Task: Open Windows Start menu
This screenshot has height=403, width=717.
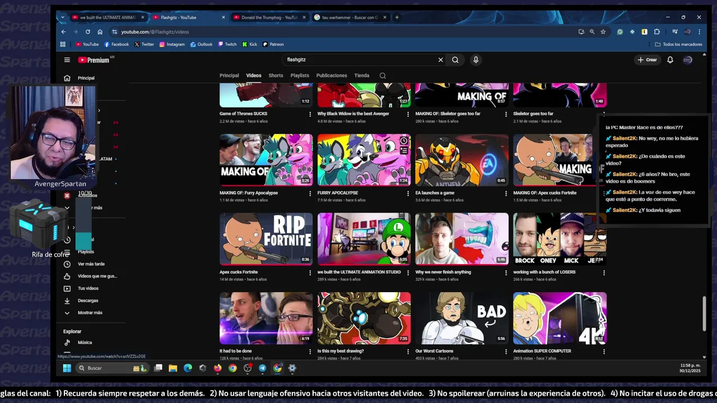Action: click(x=67, y=368)
